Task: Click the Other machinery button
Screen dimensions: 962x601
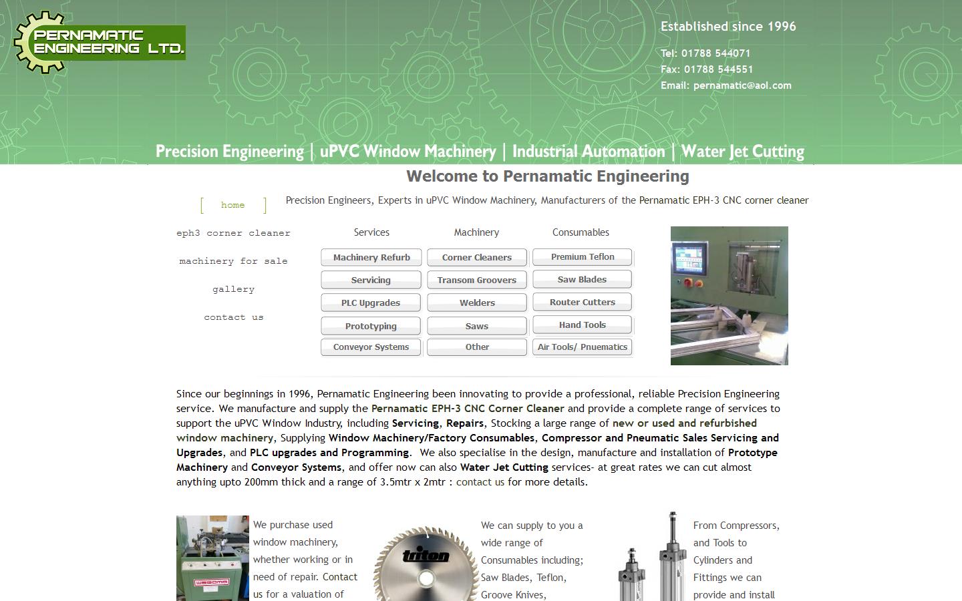Action: tap(476, 347)
